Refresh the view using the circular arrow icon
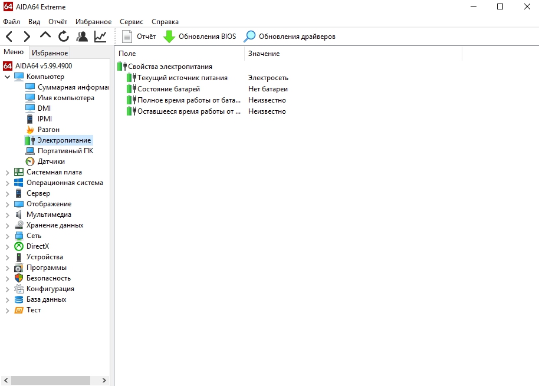 pyautogui.click(x=64, y=37)
